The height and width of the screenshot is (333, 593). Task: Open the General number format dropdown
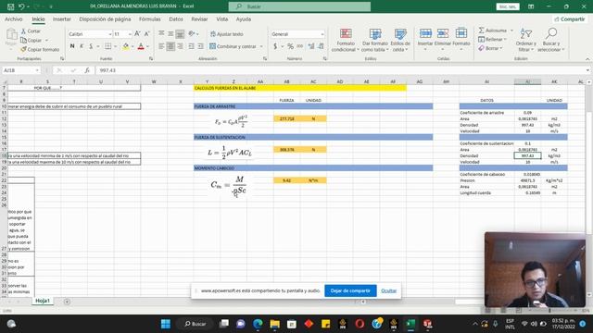point(322,34)
